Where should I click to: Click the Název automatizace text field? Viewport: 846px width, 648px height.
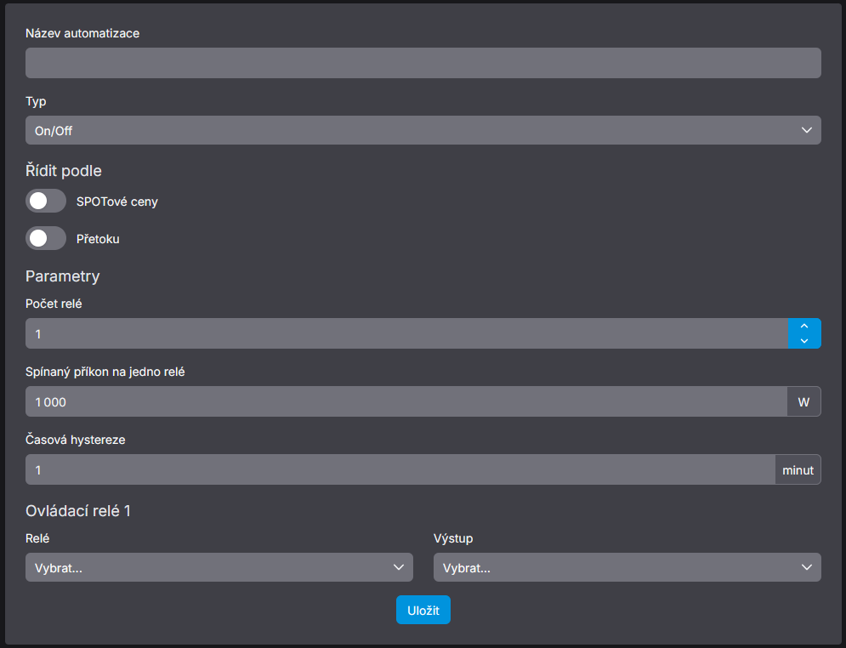(423, 63)
